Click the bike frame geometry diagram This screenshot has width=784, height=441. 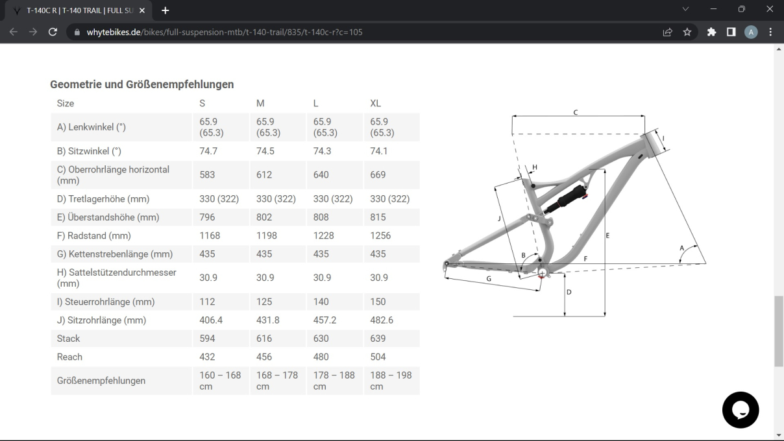coord(574,214)
